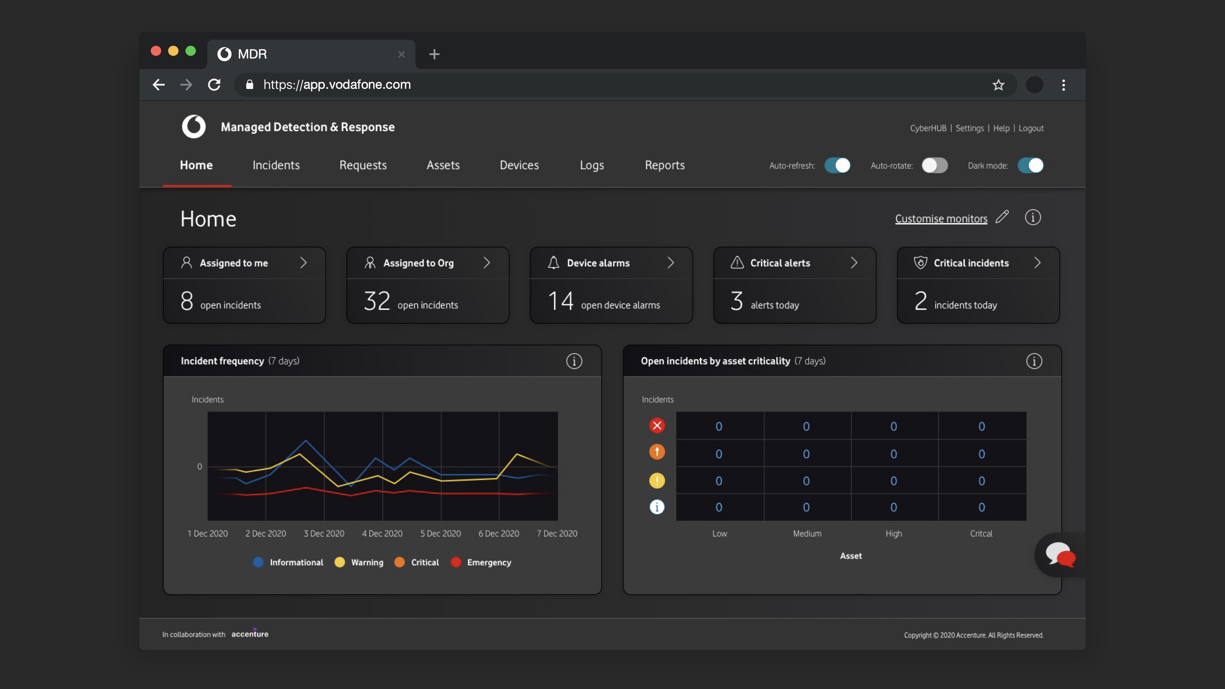Click the forward navigation arrow
This screenshot has height=689, width=1225.
tap(186, 85)
